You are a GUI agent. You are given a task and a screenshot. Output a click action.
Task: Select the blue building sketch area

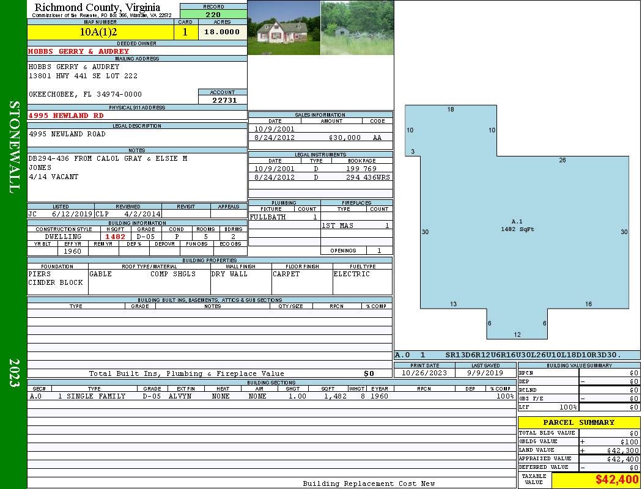pyautogui.click(x=517, y=222)
